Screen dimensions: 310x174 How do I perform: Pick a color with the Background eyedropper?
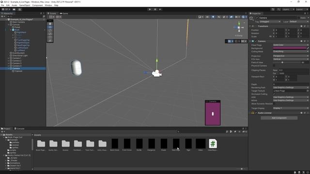click(x=308, y=48)
